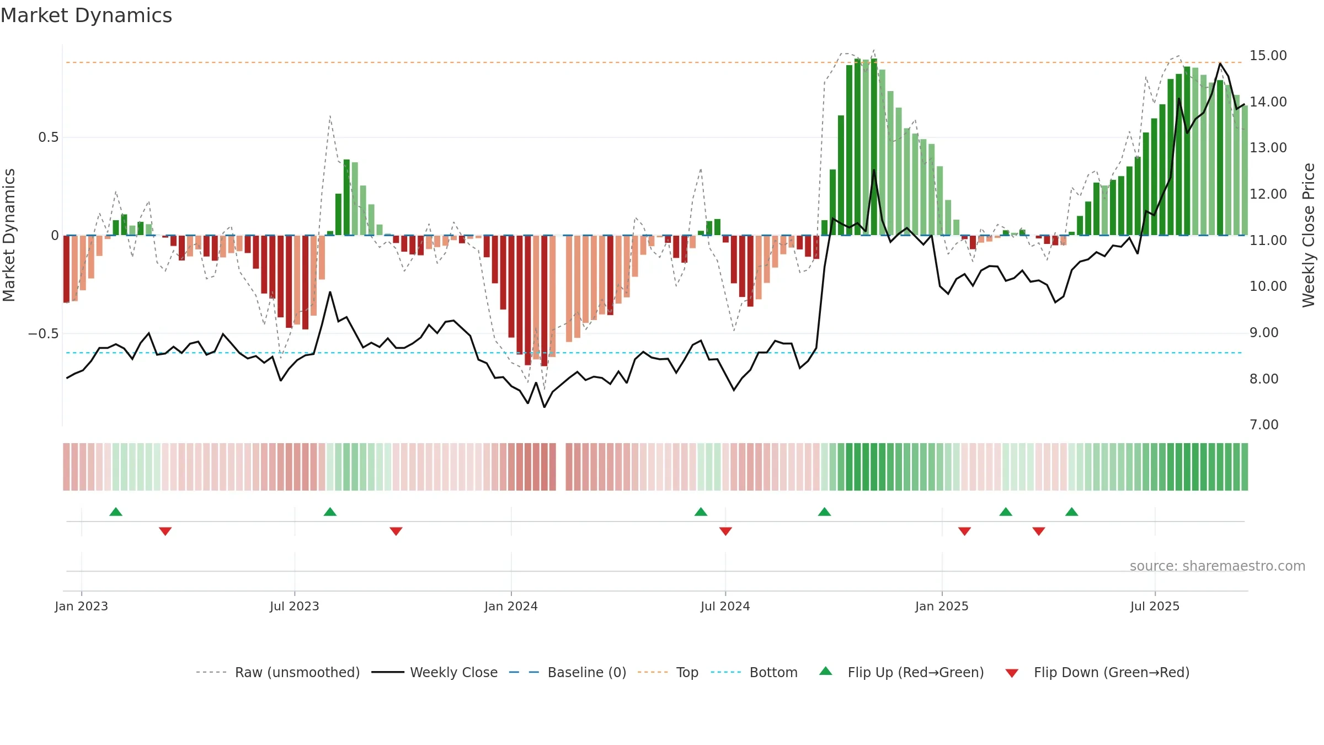The width and height of the screenshot is (1324, 745).
Task: Click the 14.00 price axis label
Action: pos(1268,102)
